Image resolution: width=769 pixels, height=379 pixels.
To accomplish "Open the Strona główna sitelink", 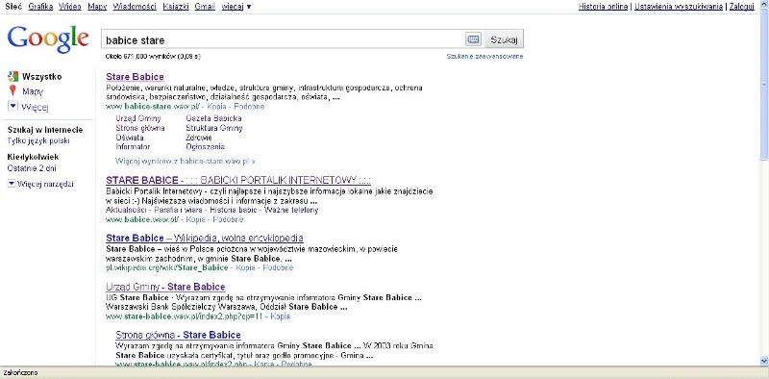I will (140, 128).
